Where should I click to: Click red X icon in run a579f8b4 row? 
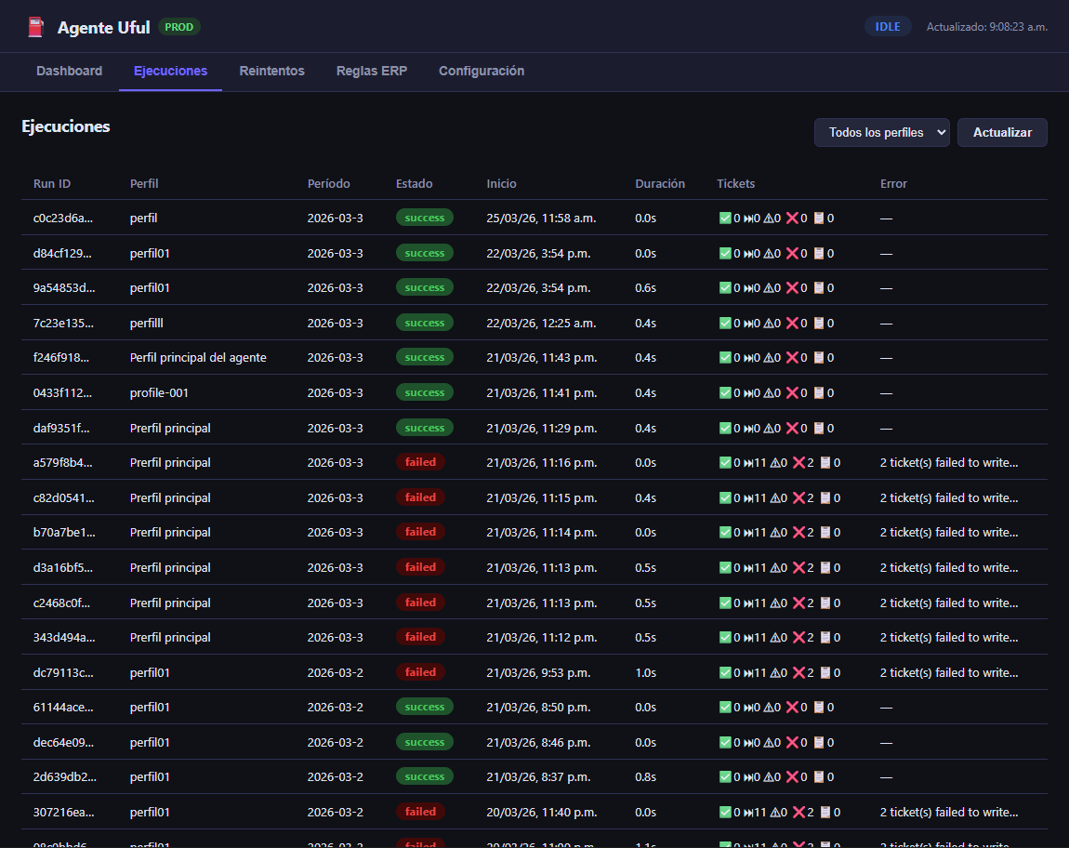pyautogui.click(x=798, y=463)
